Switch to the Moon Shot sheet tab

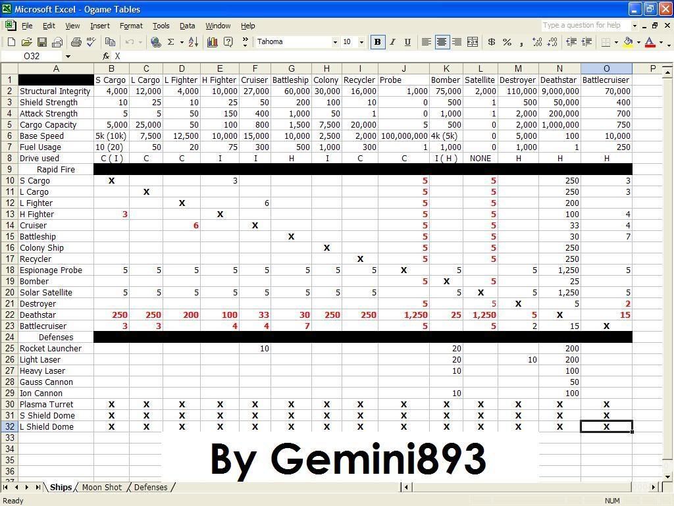pos(102,487)
